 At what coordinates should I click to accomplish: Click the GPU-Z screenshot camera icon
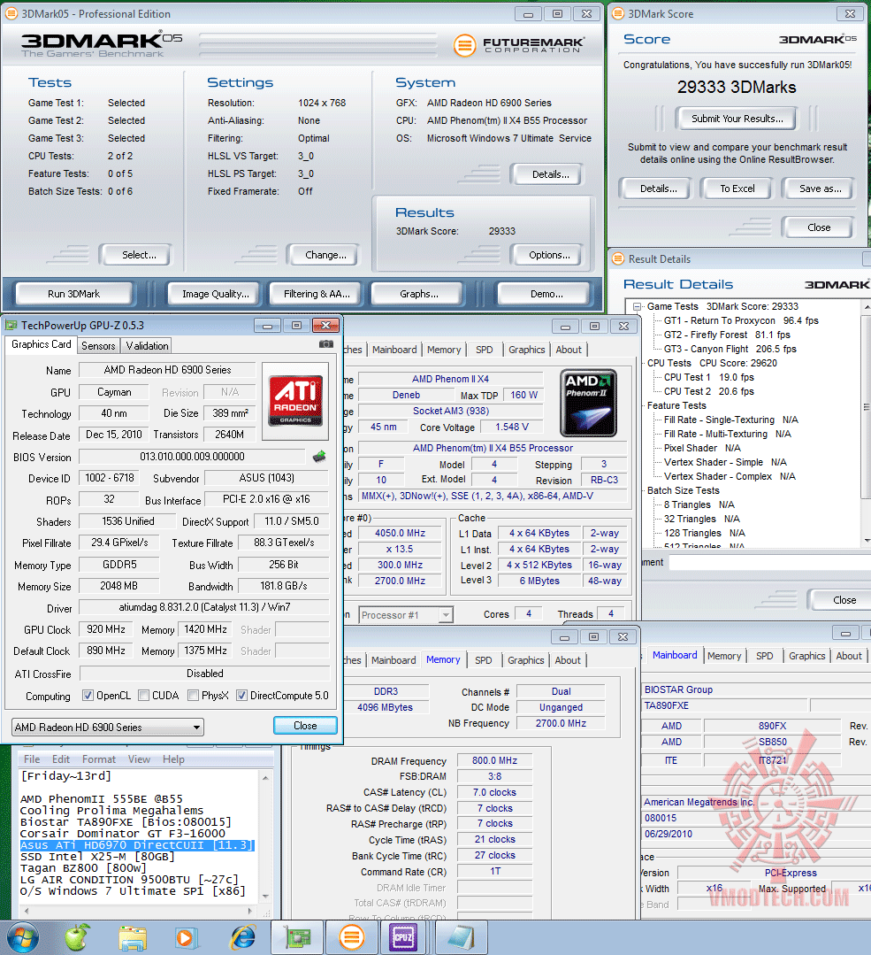tap(326, 344)
